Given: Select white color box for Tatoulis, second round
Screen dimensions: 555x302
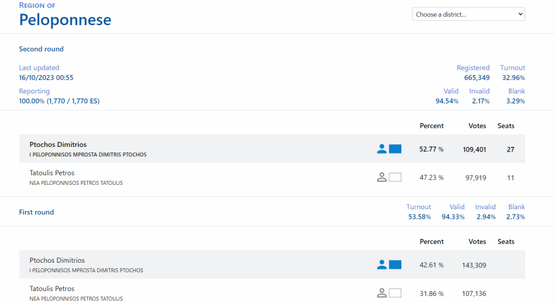Looking at the screenshot, I should tap(395, 177).
